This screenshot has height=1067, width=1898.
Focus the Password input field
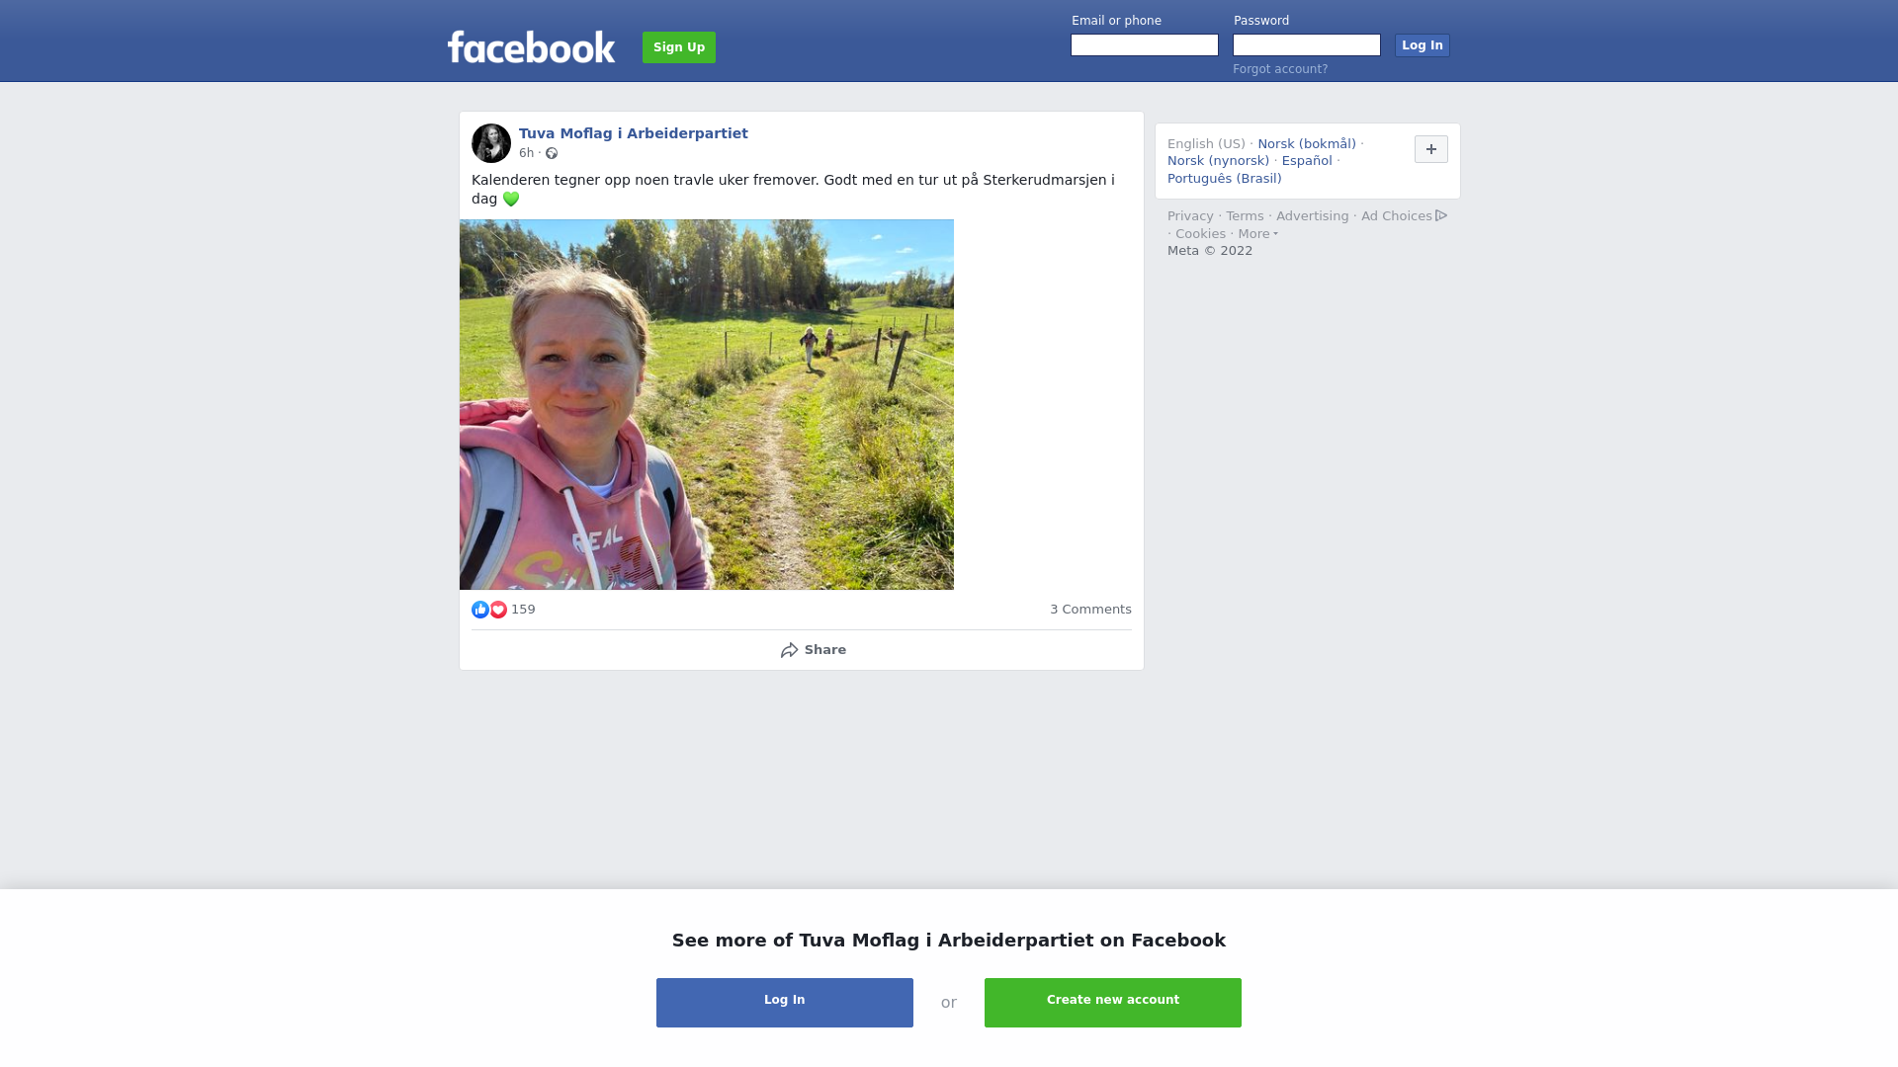click(x=1307, y=45)
